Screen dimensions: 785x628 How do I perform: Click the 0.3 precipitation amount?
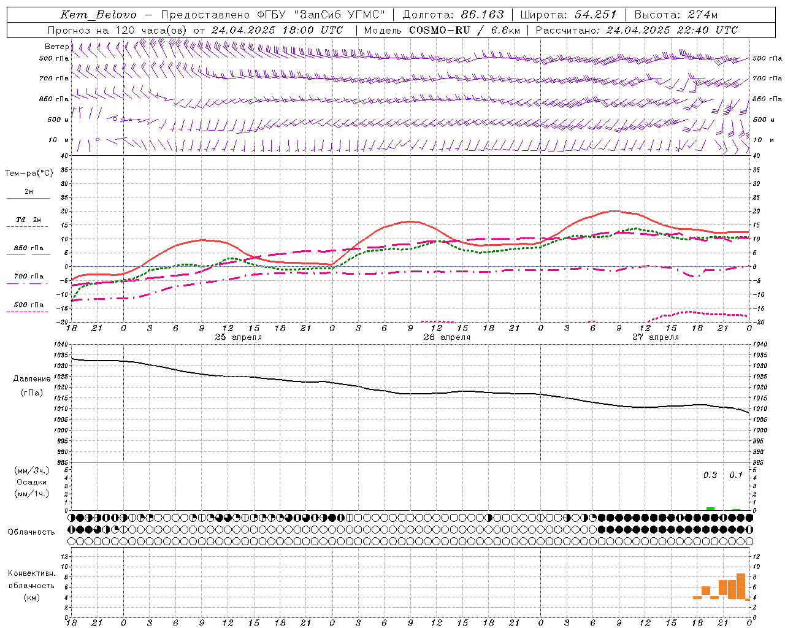[x=710, y=475]
